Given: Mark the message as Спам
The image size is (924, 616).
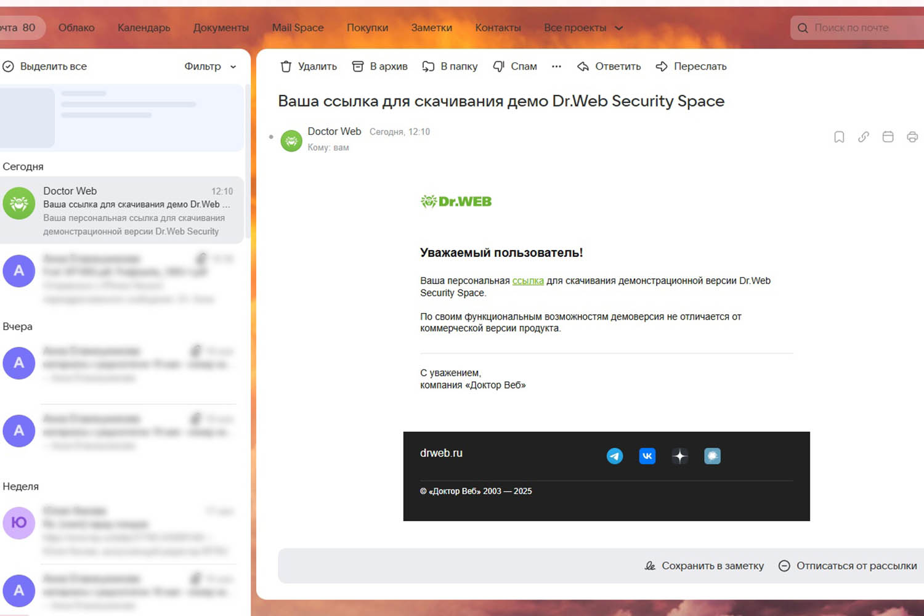Looking at the screenshot, I should click(x=515, y=67).
